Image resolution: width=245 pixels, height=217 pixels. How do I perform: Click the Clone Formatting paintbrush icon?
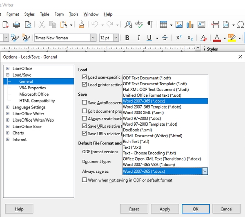(81, 25)
